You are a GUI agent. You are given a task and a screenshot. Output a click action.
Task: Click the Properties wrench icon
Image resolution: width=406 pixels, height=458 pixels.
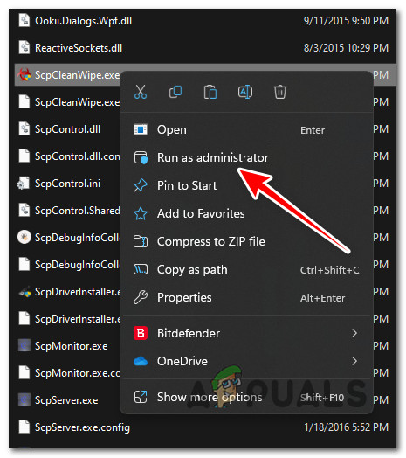[141, 298]
